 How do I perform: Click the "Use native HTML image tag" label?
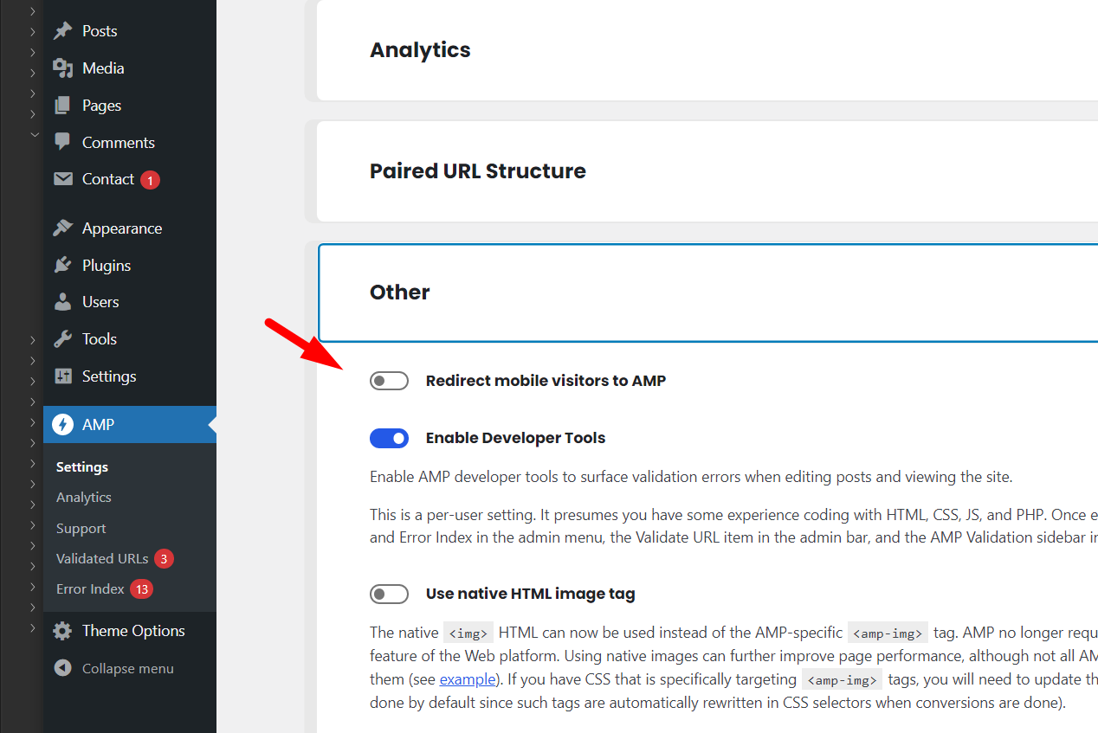click(530, 595)
